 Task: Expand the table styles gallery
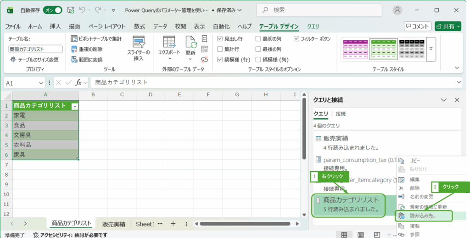pos(431,48)
